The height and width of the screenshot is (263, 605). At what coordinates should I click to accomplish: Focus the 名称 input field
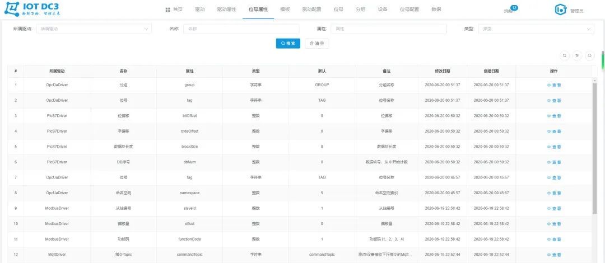[x=241, y=29]
